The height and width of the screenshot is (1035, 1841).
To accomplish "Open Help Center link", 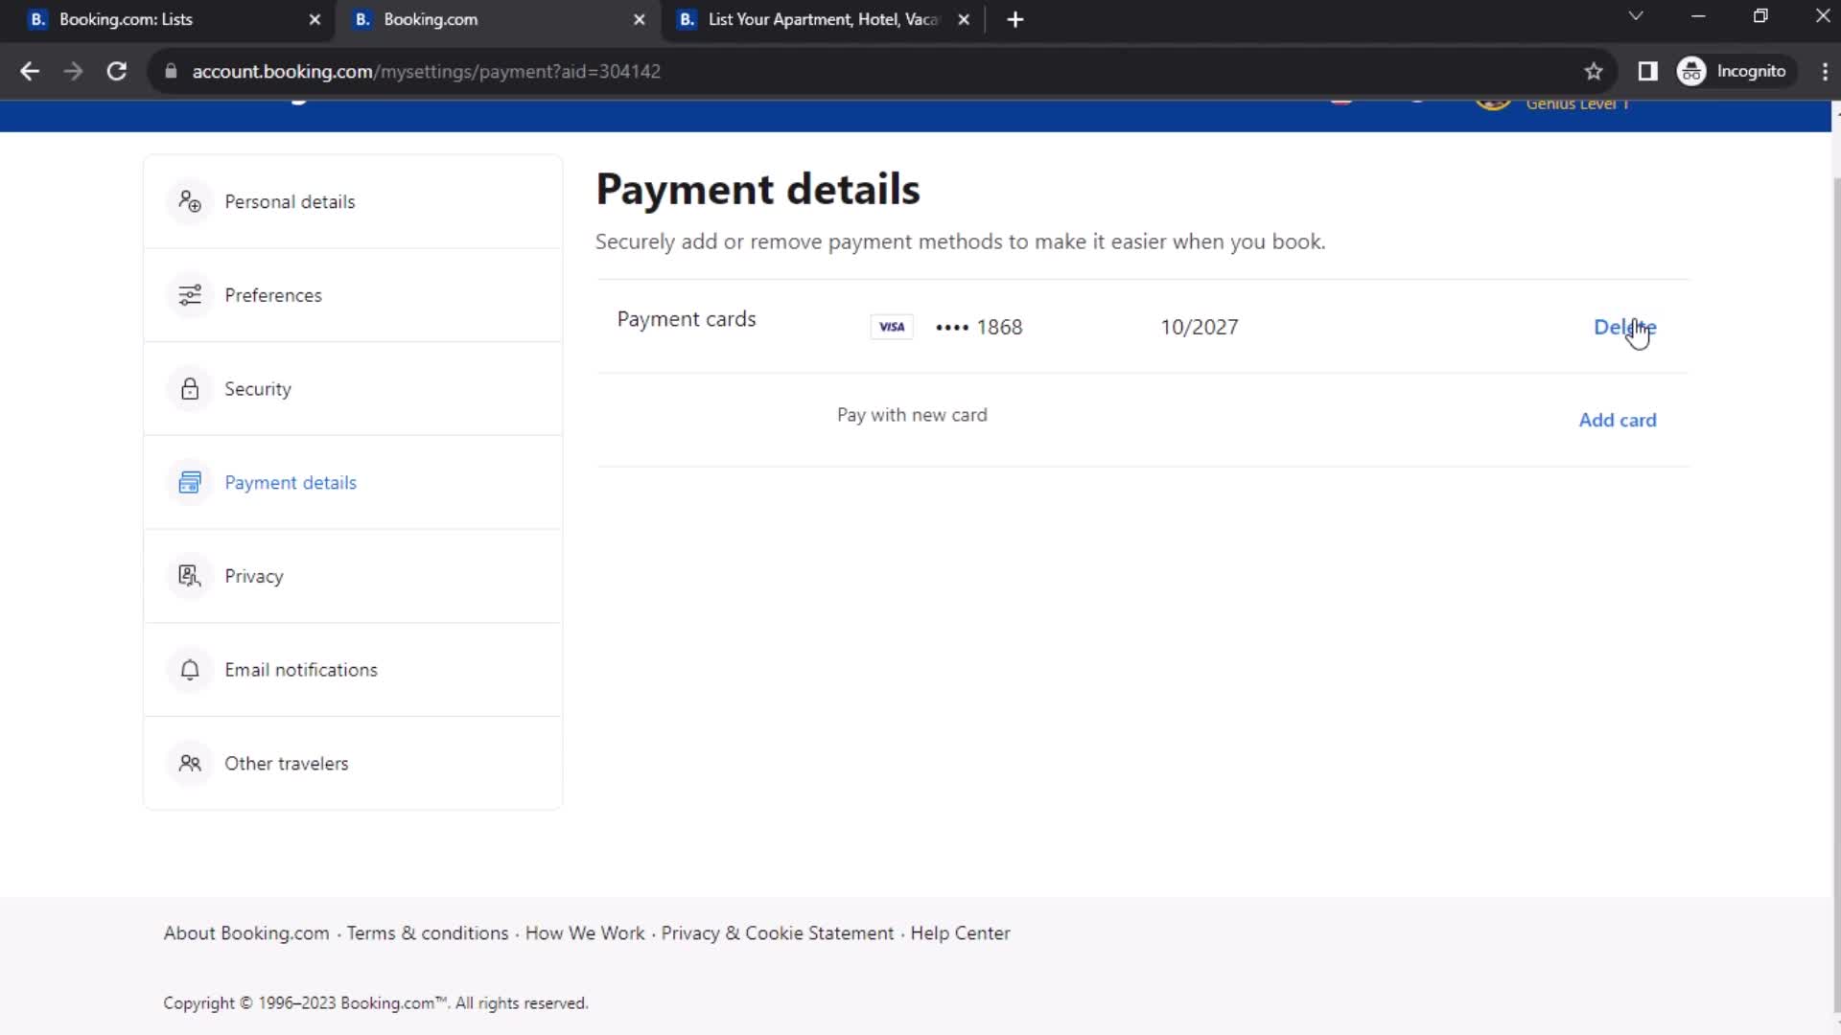I will pyautogui.click(x=960, y=932).
